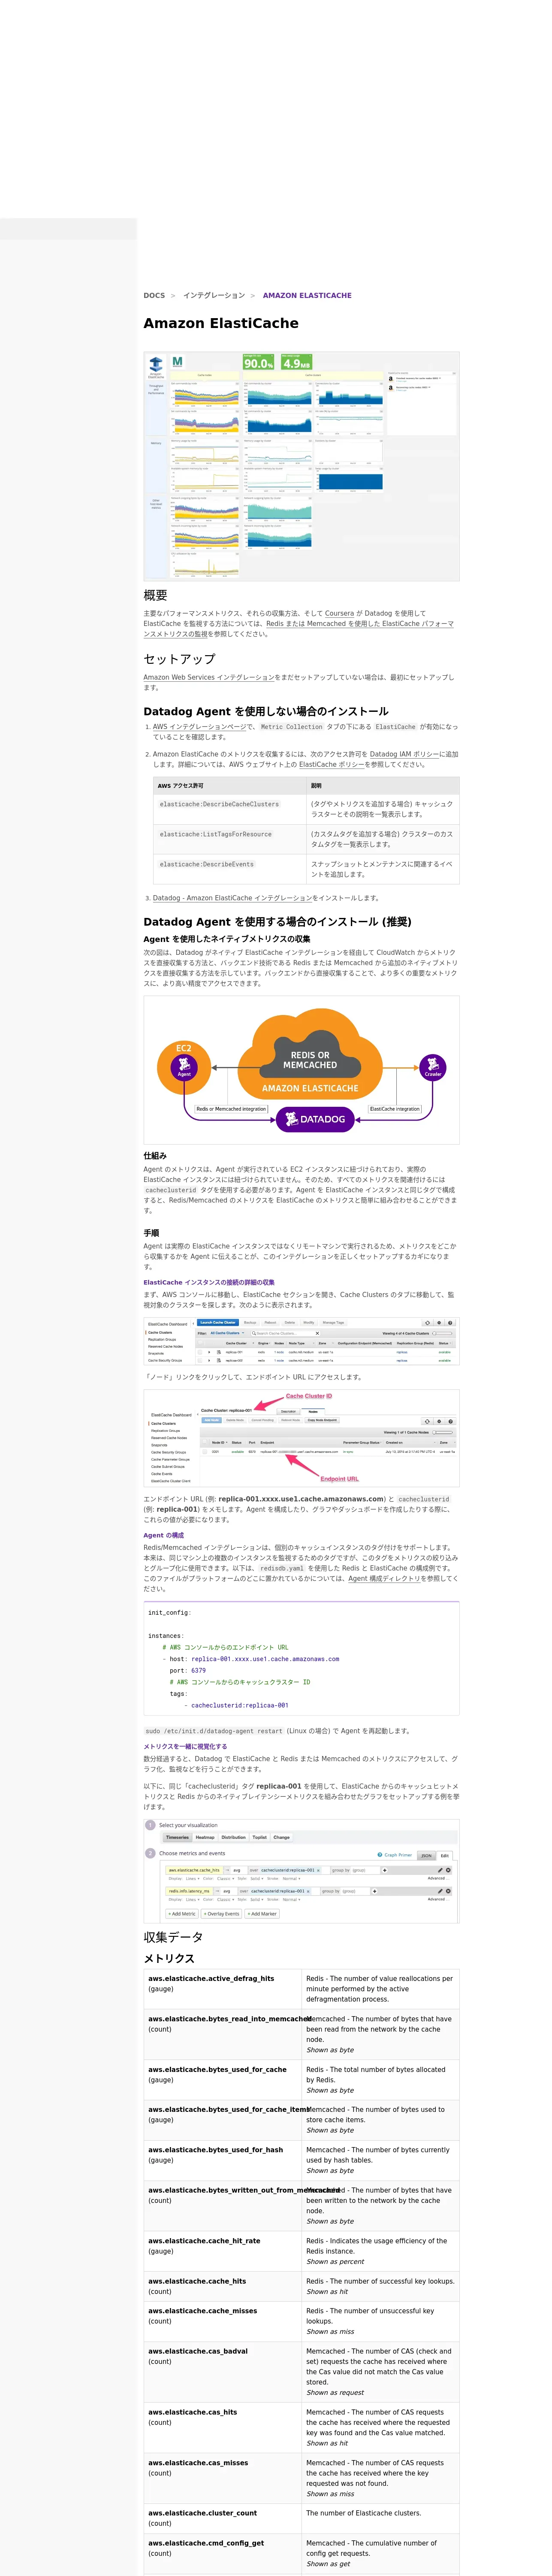This screenshot has height=2576, width=552.
Task: Follow the Coursera link
Action: (339, 613)
